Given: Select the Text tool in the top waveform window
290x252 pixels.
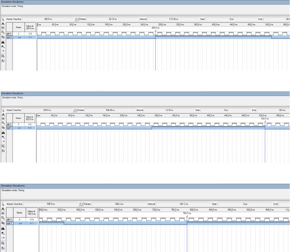Looking at the screenshot, I should [x=3, y=24].
